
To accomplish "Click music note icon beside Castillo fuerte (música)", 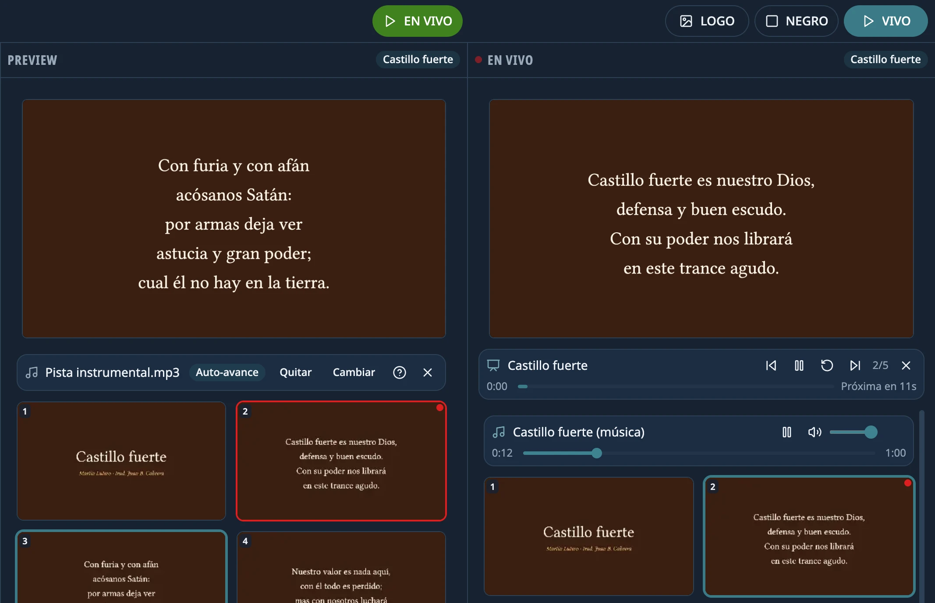I will [499, 432].
